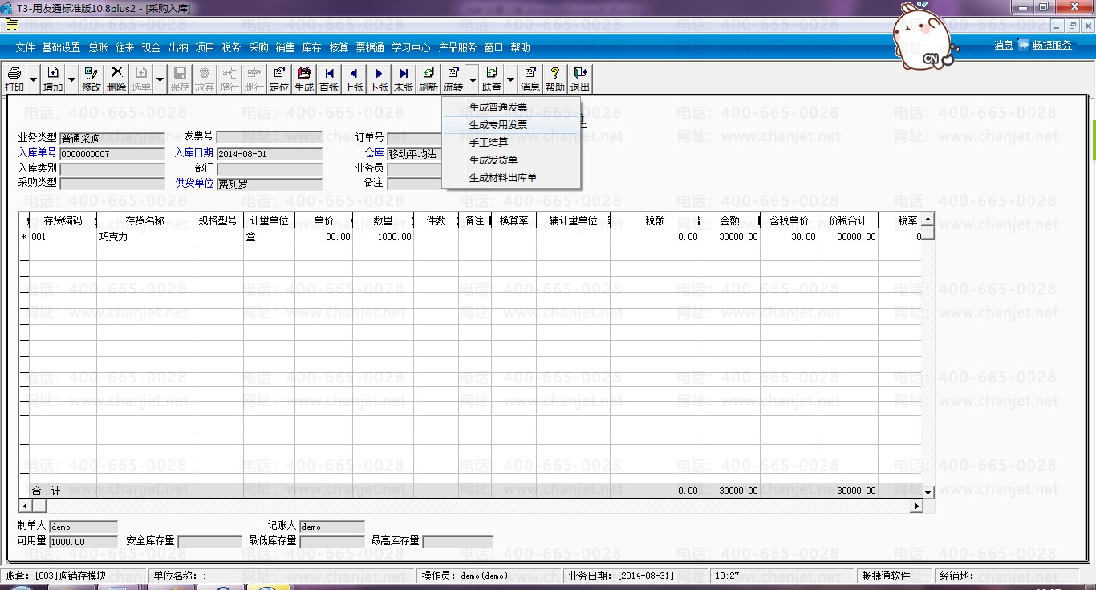Click the 业务类型 field showing 普通采购

(x=112, y=139)
